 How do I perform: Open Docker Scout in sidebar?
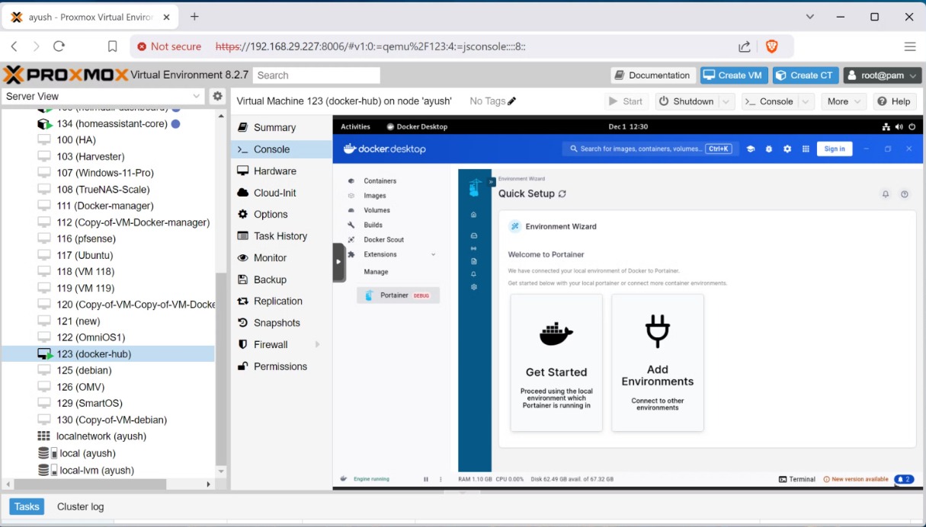383,240
